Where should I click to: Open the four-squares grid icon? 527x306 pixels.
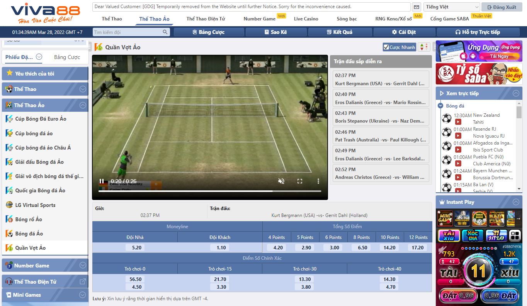(x=515, y=235)
